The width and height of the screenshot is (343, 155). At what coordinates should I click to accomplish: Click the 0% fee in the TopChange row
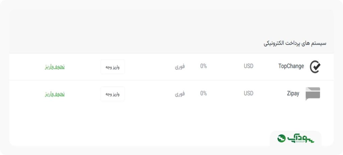click(x=203, y=66)
